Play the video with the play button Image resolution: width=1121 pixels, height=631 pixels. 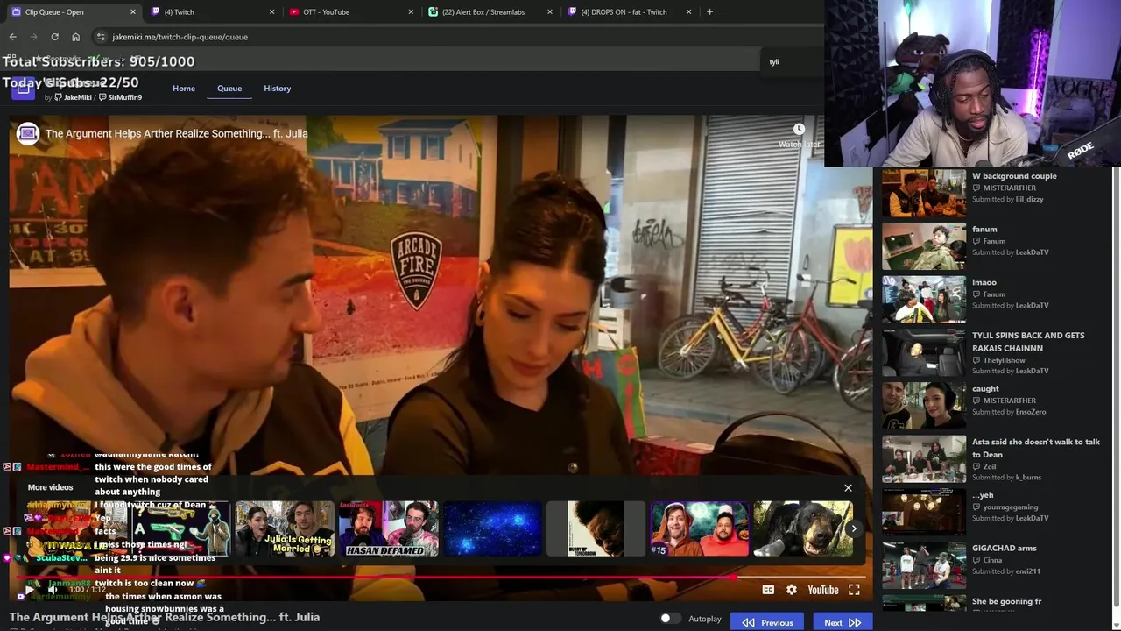pyautogui.click(x=29, y=590)
